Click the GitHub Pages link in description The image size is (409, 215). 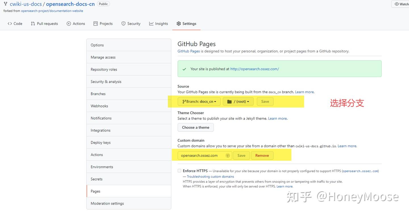[189, 51]
